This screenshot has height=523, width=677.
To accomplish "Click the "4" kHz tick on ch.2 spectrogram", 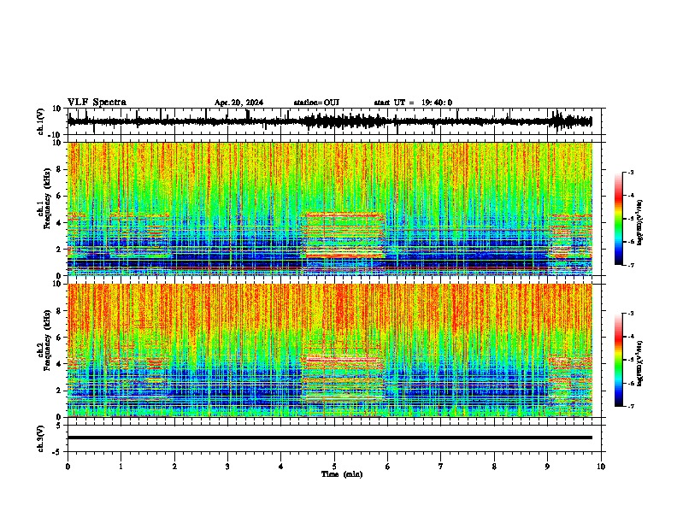I will pos(60,364).
